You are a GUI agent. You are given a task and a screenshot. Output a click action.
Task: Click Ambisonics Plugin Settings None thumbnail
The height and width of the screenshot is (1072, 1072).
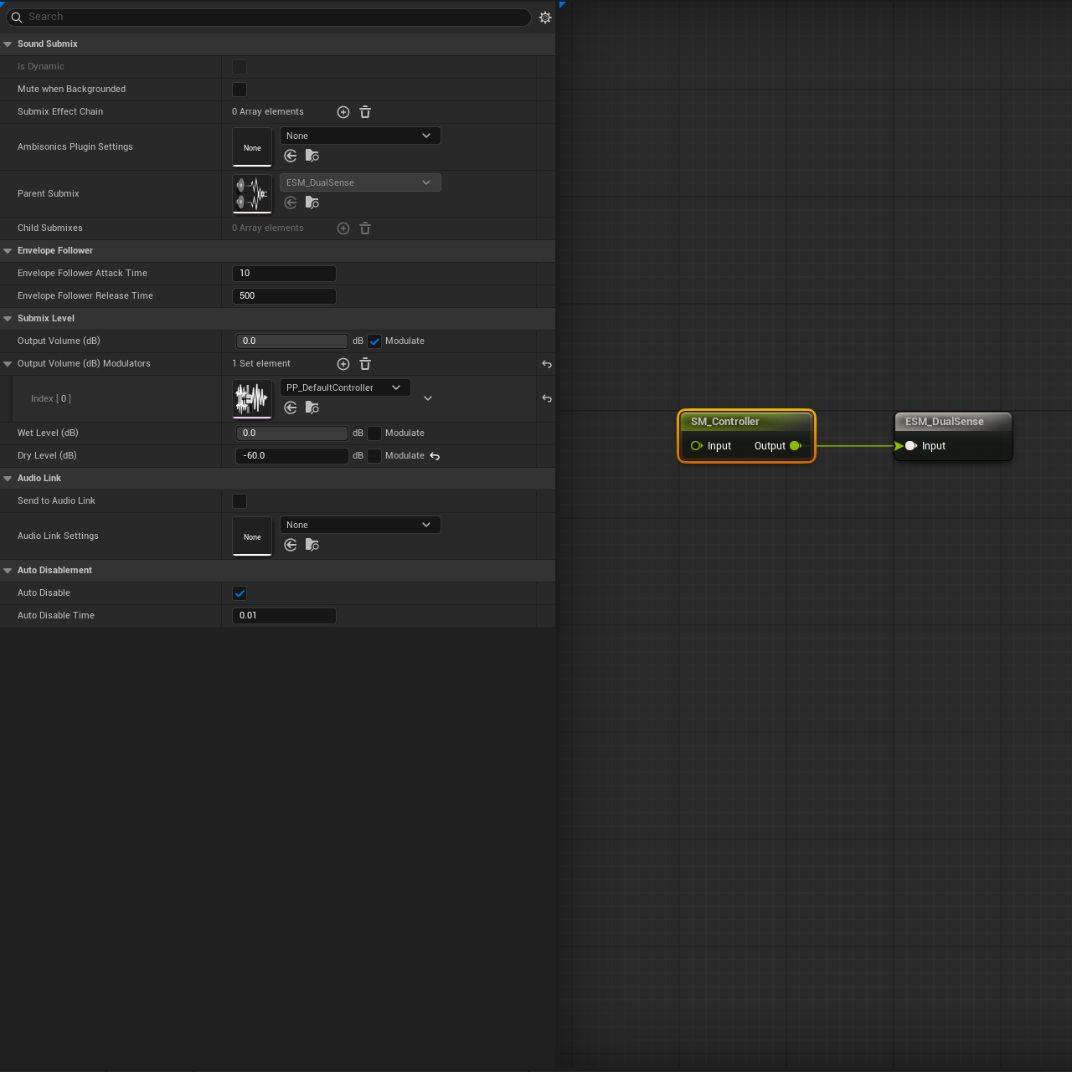[x=252, y=147]
